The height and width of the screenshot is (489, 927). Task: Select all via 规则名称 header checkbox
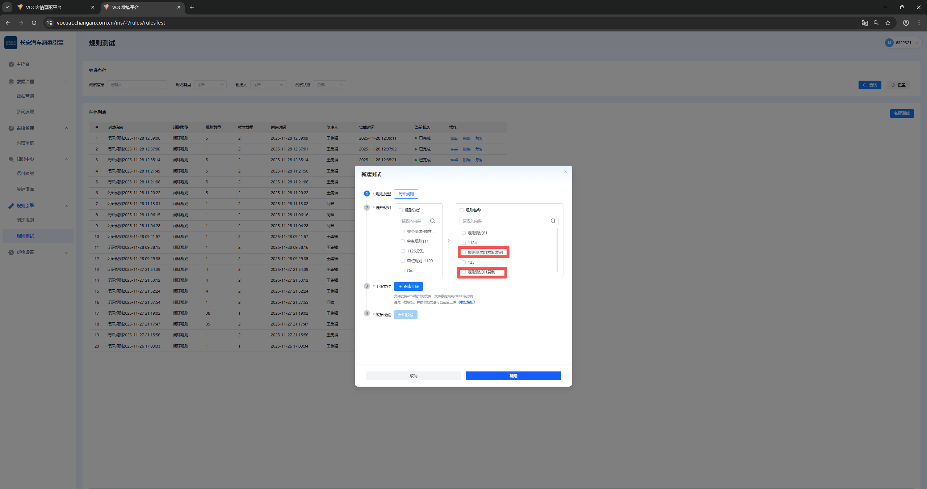[461, 210]
